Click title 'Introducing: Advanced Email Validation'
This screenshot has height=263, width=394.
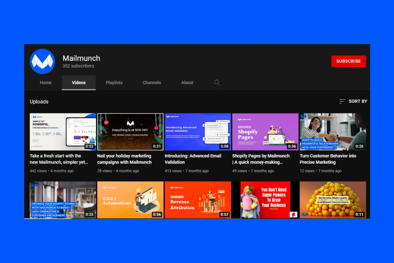coord(193,159)
